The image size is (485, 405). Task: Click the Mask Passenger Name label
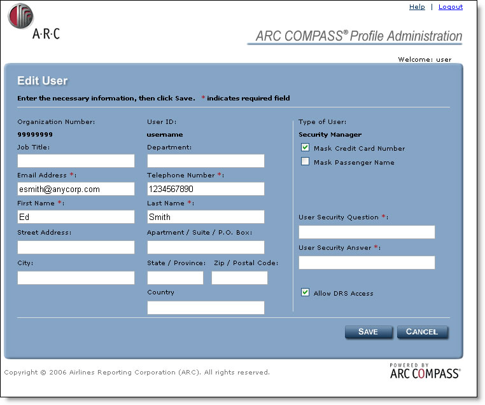click(x=354, y=163)
